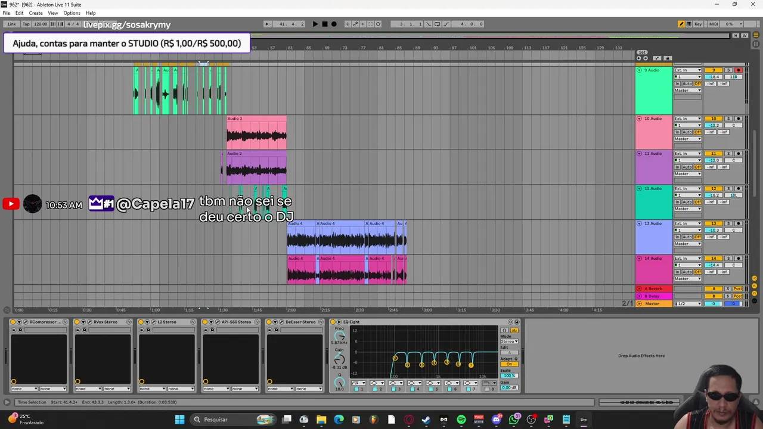Click the Stop transport button
This screenshot has width=763, height=429.
click(x=325, y=24)
